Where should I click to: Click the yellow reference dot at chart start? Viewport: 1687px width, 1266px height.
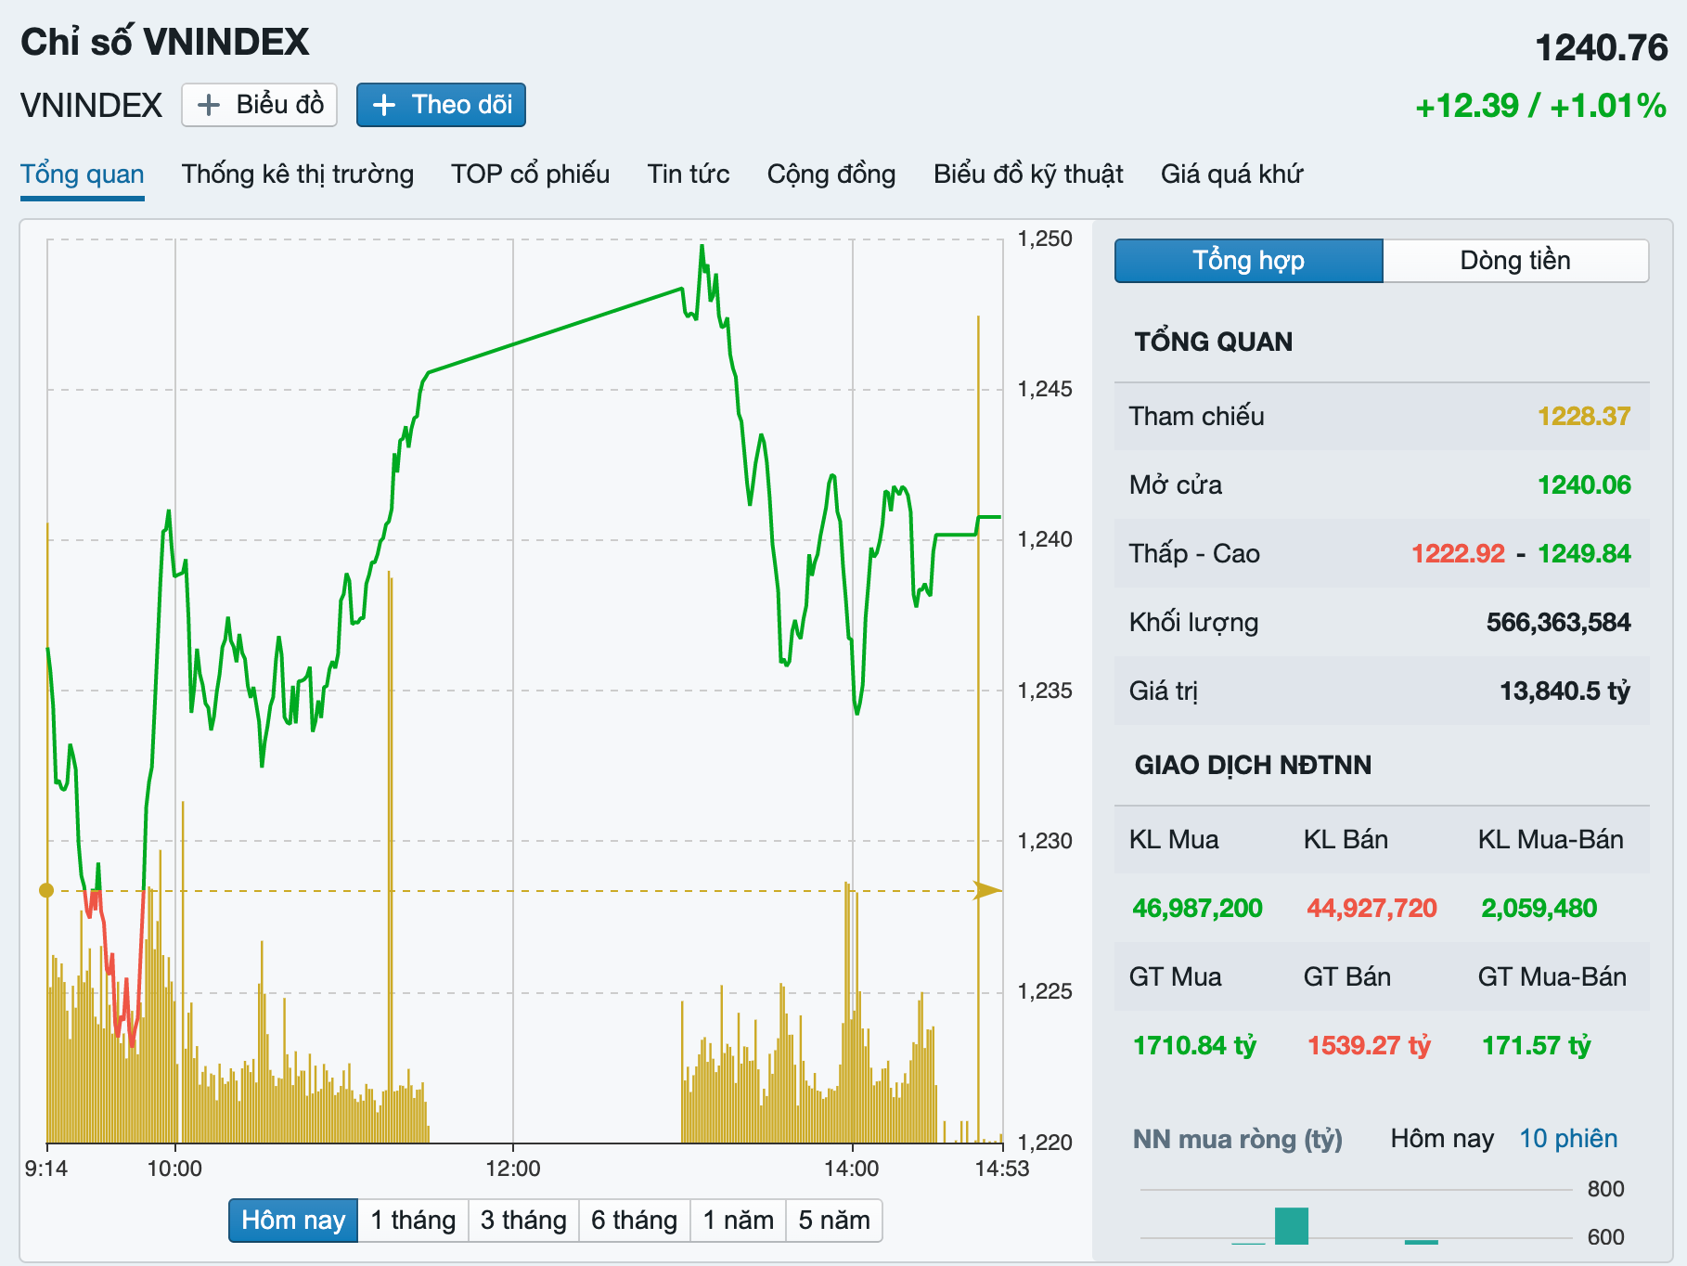click(46, 890)
